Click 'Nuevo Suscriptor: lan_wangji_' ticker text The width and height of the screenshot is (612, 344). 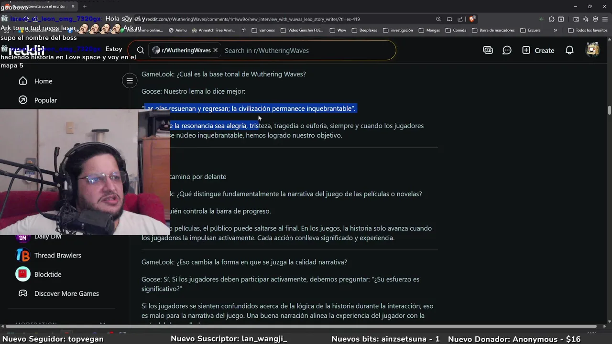[229, 339]
